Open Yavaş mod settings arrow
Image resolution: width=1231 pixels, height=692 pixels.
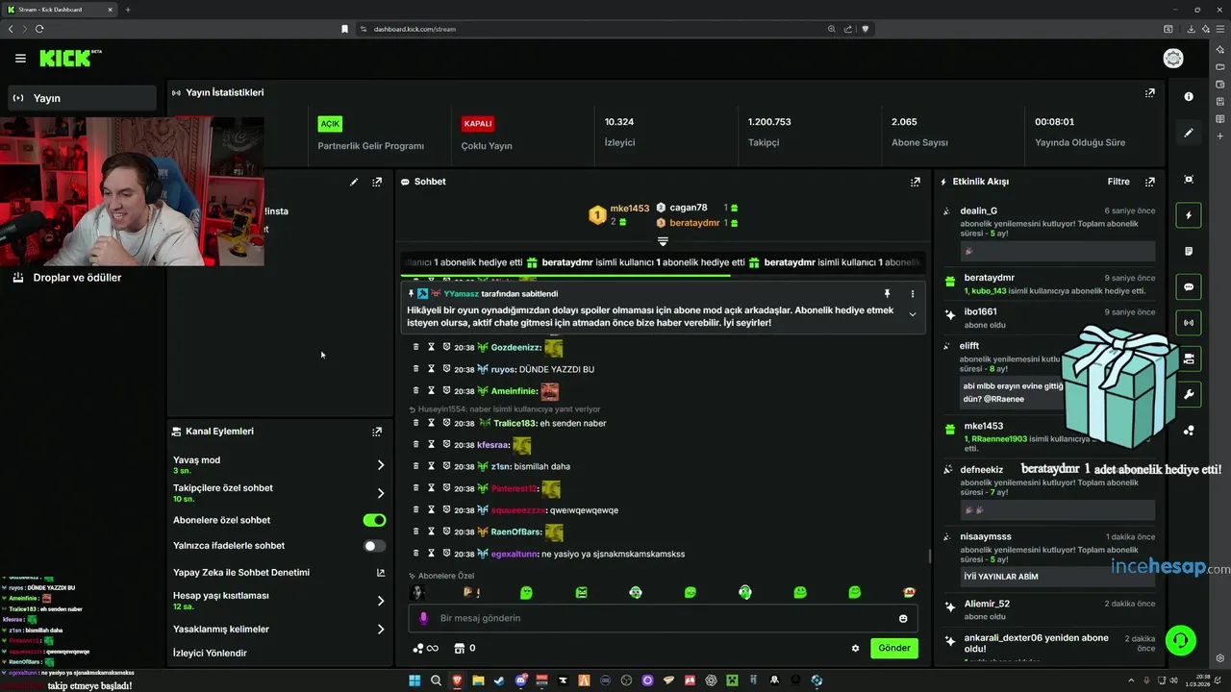click(x=381, y=465)
